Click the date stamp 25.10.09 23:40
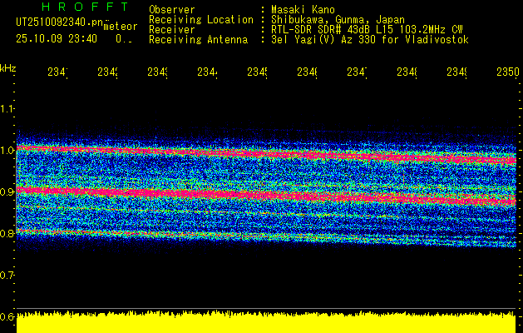The width and height of the screenshot is (523, 333). pyautogui.click(x=57, y=39)
